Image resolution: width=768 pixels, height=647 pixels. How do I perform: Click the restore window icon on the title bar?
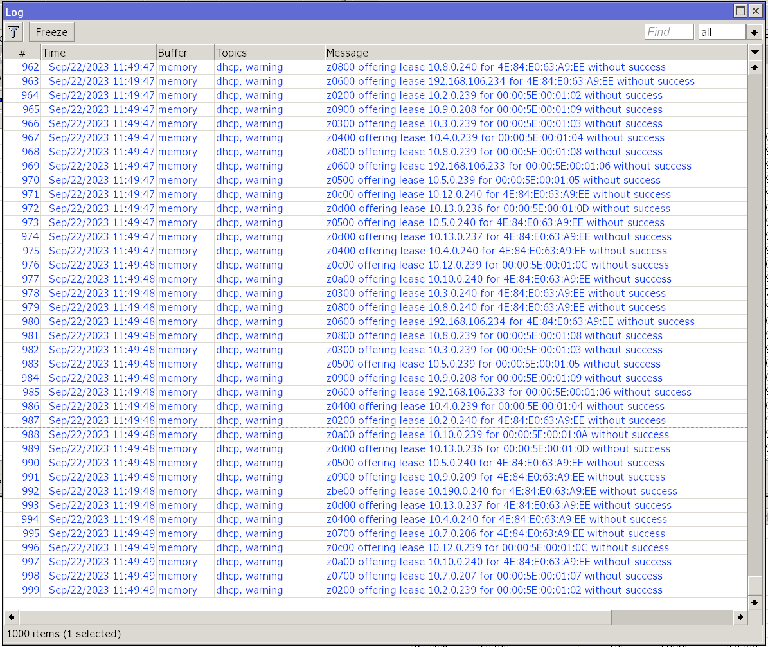[740, 11]
